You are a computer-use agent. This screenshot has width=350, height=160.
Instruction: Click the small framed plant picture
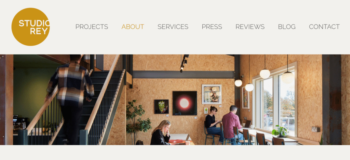(161, 107)
